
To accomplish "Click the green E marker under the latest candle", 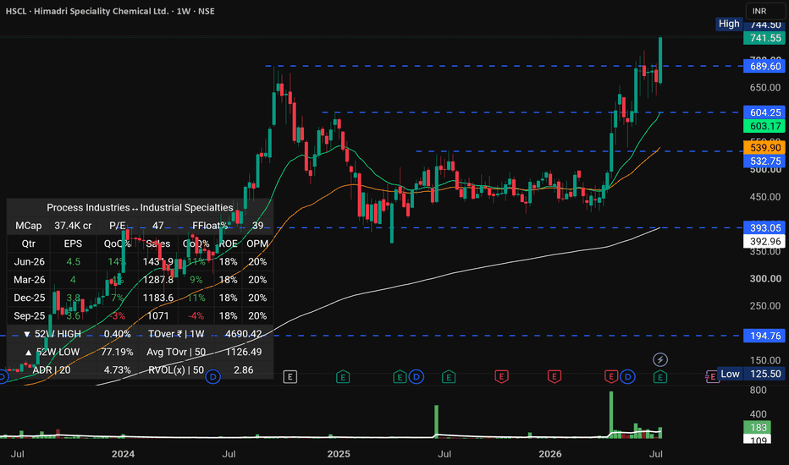I will pos(660,376).
